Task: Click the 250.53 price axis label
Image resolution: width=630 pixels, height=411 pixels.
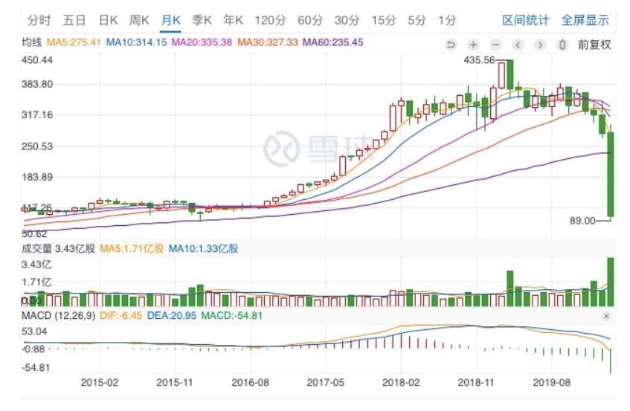Action: pyautogui.click(x=37, y=146)
